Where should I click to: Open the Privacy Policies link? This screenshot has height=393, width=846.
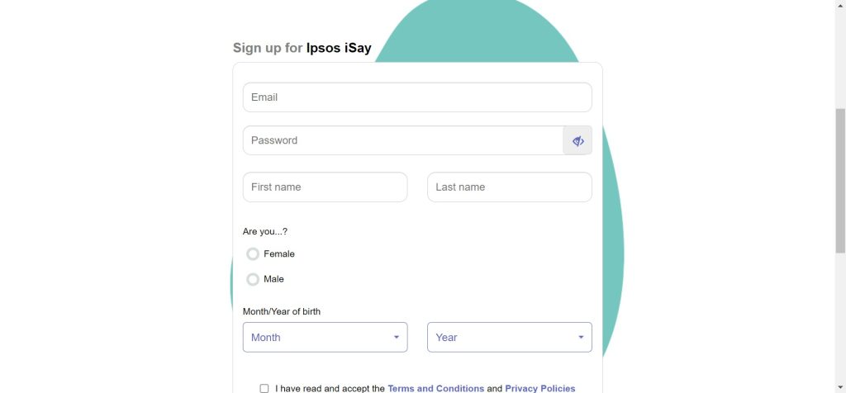coord(539,388)
